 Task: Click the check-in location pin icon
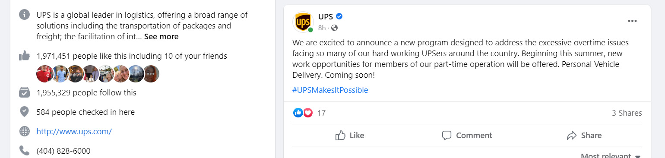tap(25, 112)
